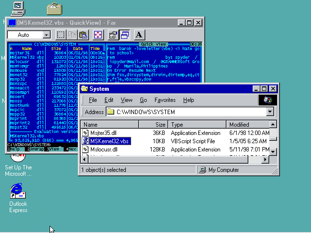Click the horizontal scrollbar thumb in System window
This screenshot has width=311, height=233.
point(168,160)
